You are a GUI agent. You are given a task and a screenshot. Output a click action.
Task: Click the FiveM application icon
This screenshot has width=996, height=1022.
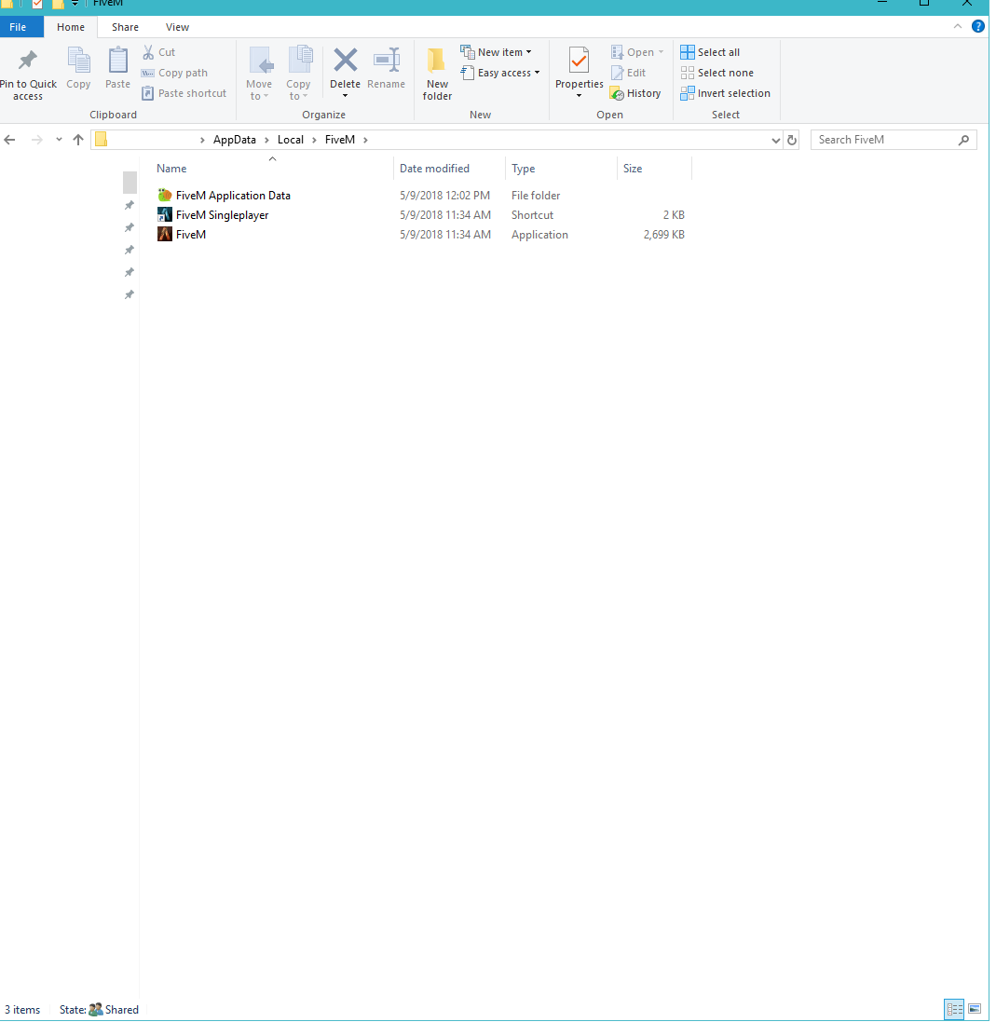point(165,234)
